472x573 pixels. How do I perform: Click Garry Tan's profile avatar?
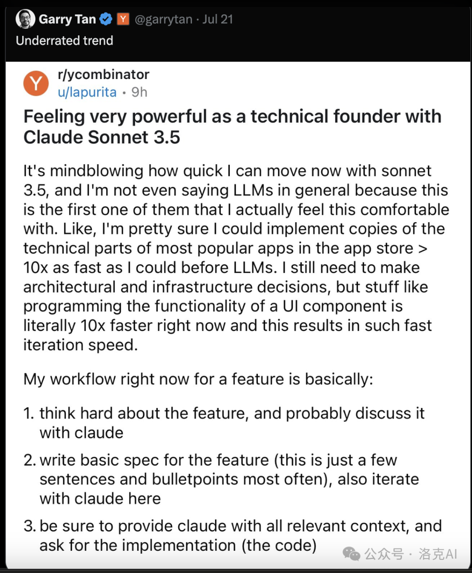click(x=25, y=19)
